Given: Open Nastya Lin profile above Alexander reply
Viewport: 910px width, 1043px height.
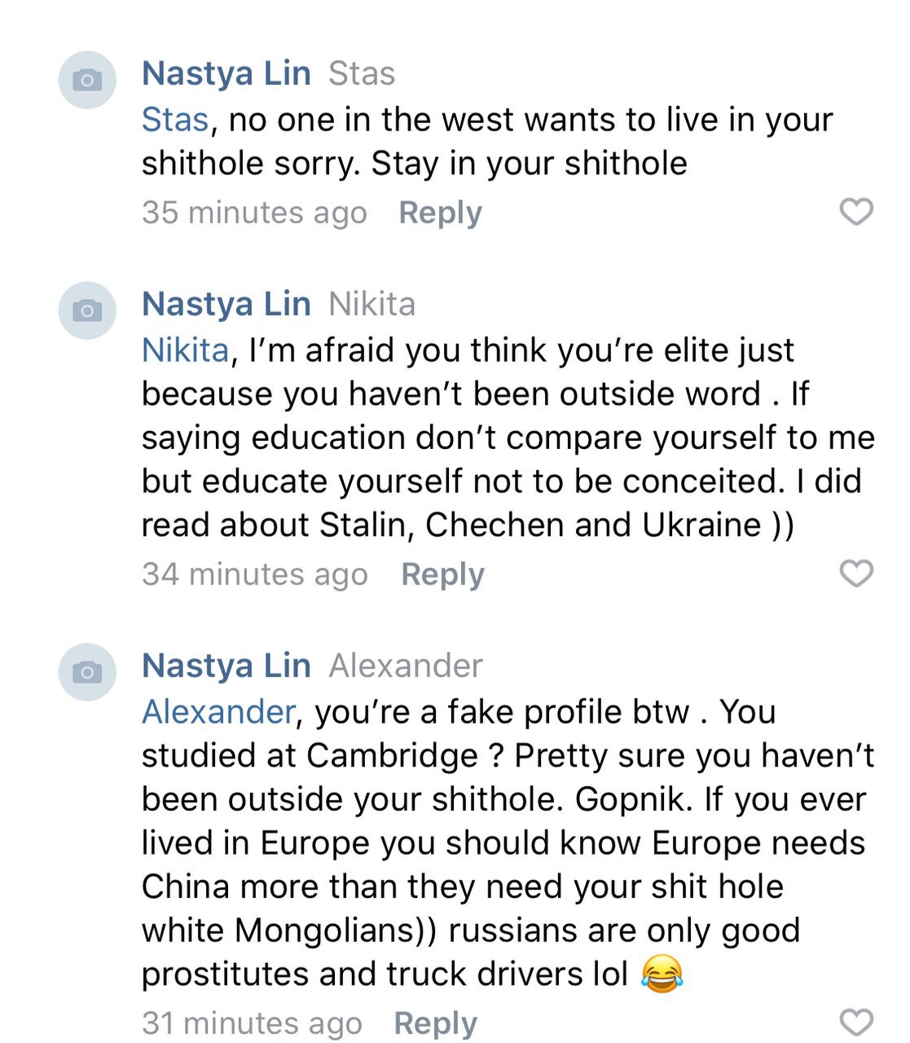Looking at the screenshot, I should (x=226, y=666).
